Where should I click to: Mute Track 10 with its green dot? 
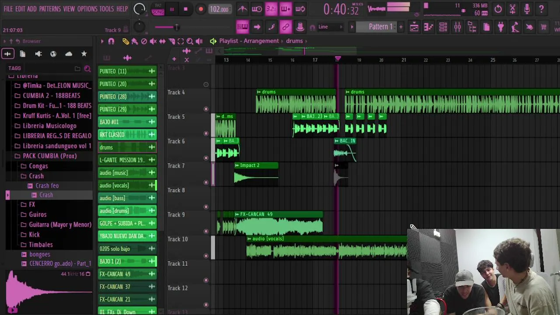[206, 256]
